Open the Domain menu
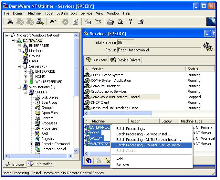Screen dimensions: 220x180 click(18, 13)
